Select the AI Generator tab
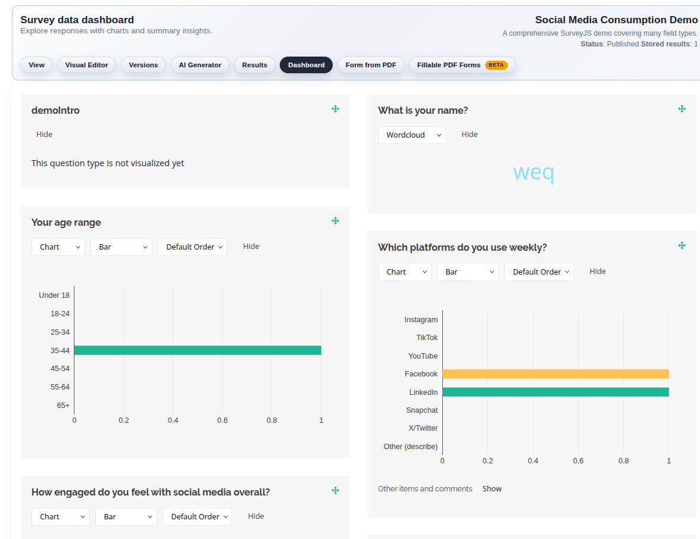The height and width of the screenshot is (539, 700). click(200, 65)
